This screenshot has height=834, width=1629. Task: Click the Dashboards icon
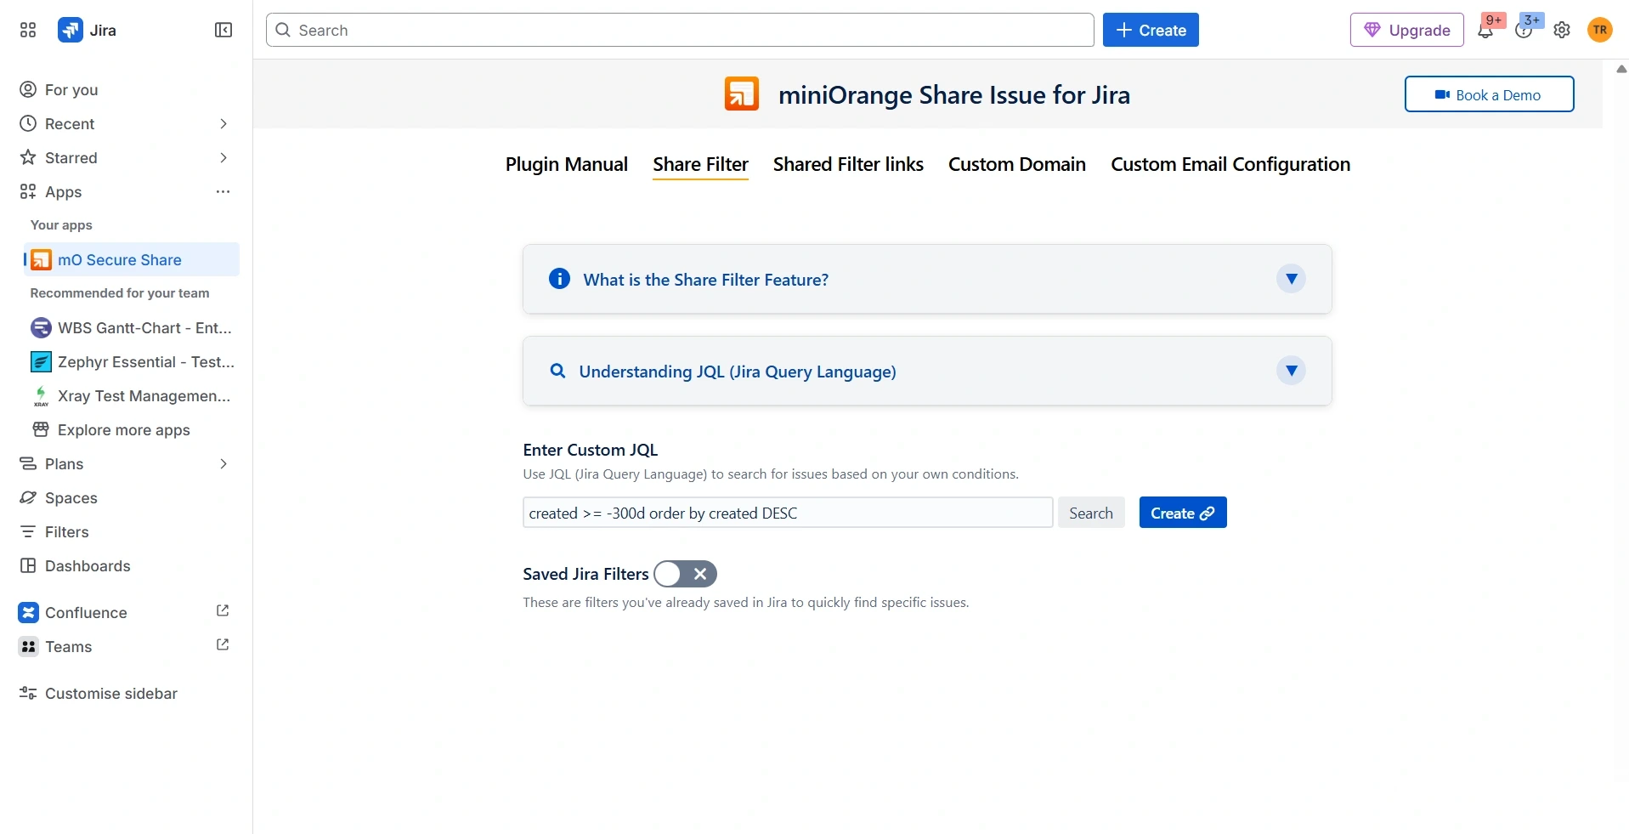(x=28, y=566)
